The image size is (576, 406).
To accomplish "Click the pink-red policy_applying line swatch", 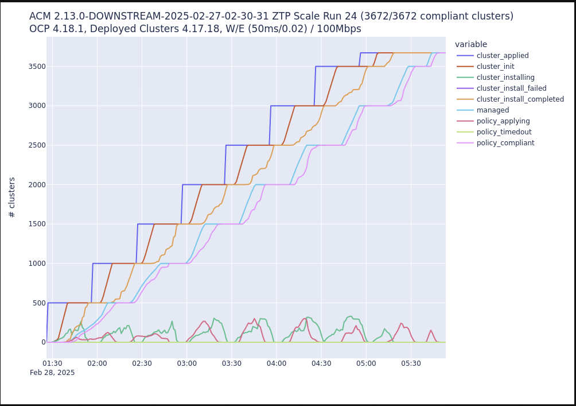I will [x=465, y=121].
